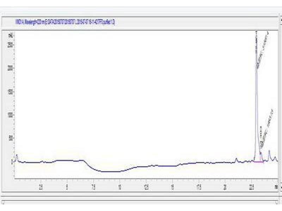The height and width of the screenshot is (211, 282).
Task: Click the 10 tick on the time axis
Action: click(x=120, y=186)
